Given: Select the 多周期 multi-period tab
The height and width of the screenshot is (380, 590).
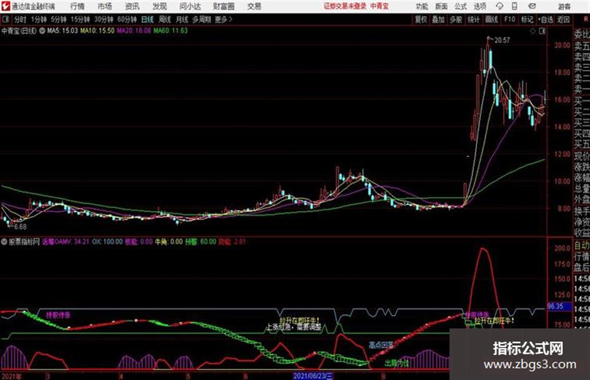Looking at the screenshot, I should click(202, 19).
